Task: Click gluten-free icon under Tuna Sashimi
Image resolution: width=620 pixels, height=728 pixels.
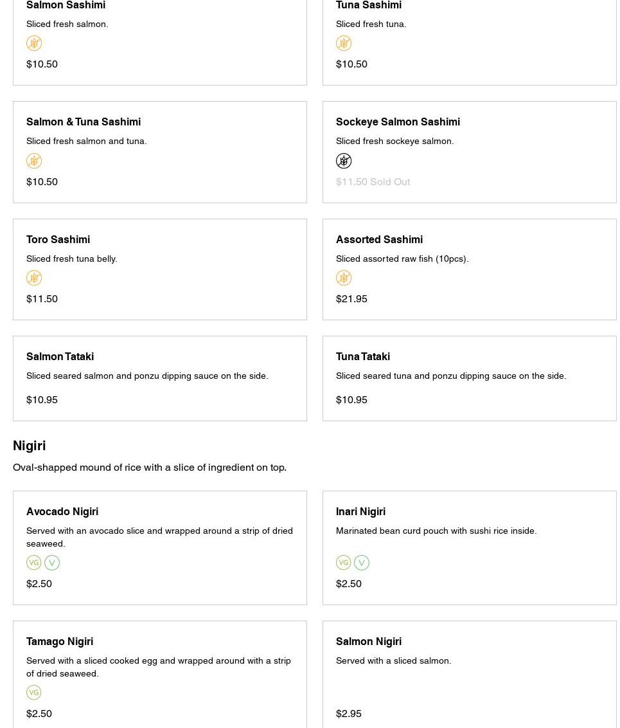Action: (x=344, y=43)
